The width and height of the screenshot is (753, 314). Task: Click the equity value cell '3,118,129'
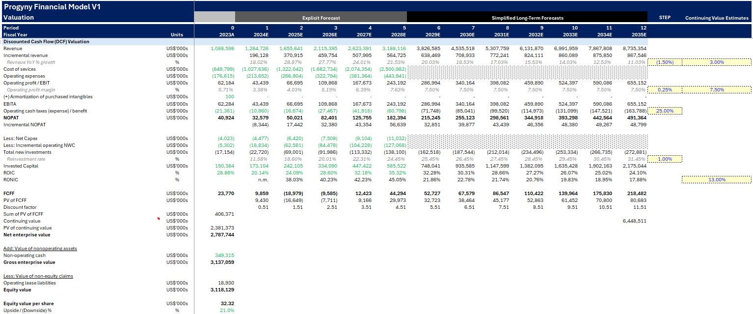tap(222, 289)
